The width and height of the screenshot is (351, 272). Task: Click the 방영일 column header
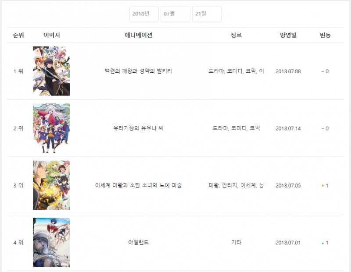point(288,35)
